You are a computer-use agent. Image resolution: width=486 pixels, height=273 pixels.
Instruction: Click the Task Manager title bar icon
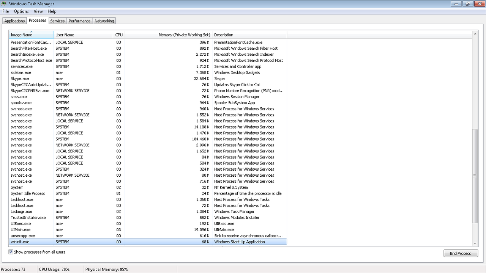point(4,4)
